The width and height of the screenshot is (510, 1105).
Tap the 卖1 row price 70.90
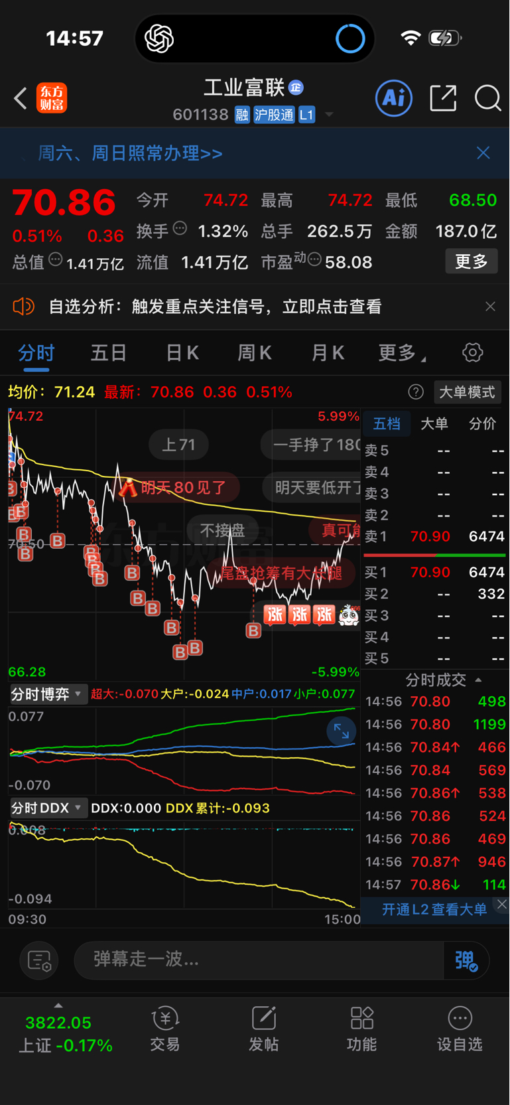point(430,536)
